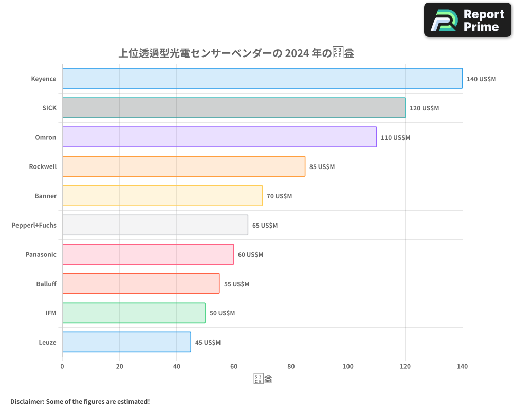Click the Keyence axis label
Screen dimensions: 514x411
[44, 79]
